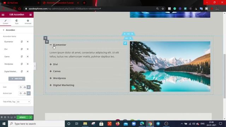Duplicate the Digital Marke... accordion item

[x=22, y=71]
